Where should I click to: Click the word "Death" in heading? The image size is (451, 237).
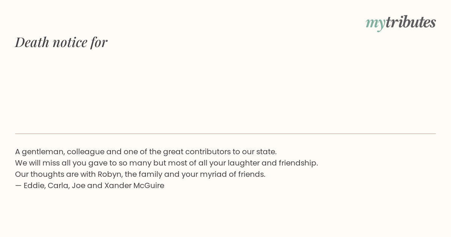click(32, 42)
